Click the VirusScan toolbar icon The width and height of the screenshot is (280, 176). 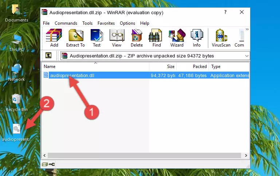(x=221, y=38)
